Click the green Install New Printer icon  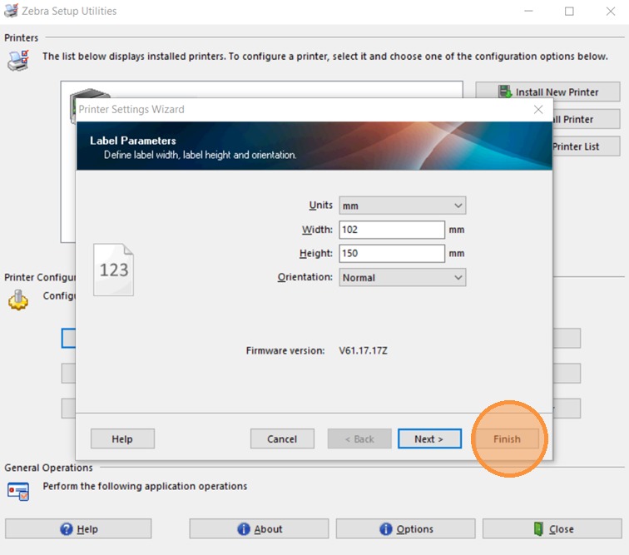point(505,92)
